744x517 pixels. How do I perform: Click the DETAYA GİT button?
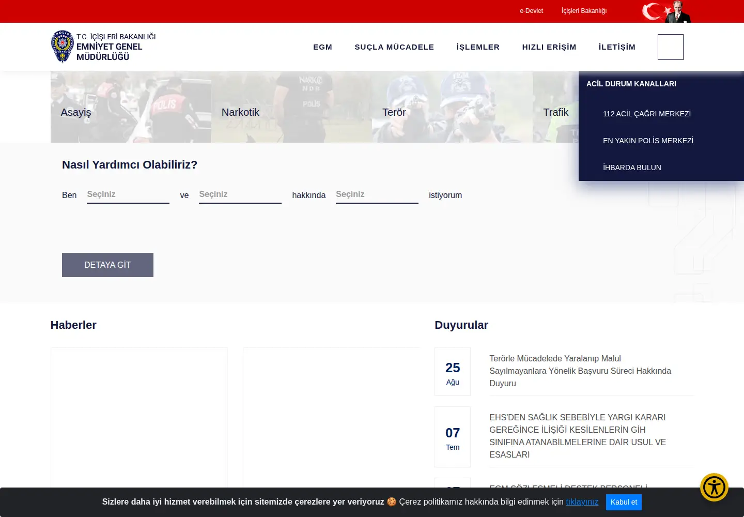[107, 265]
